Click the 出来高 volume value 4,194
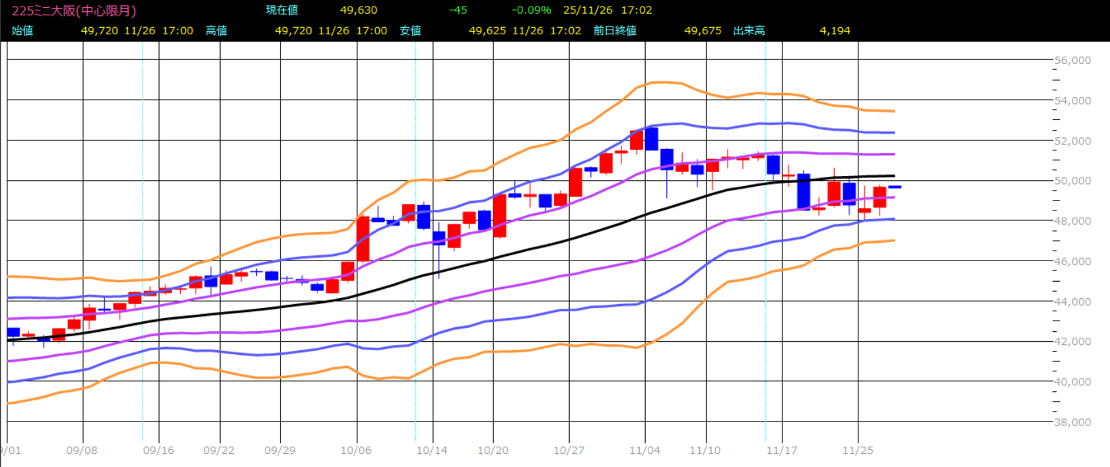1110x467 pixels. (x=835, y=31)
